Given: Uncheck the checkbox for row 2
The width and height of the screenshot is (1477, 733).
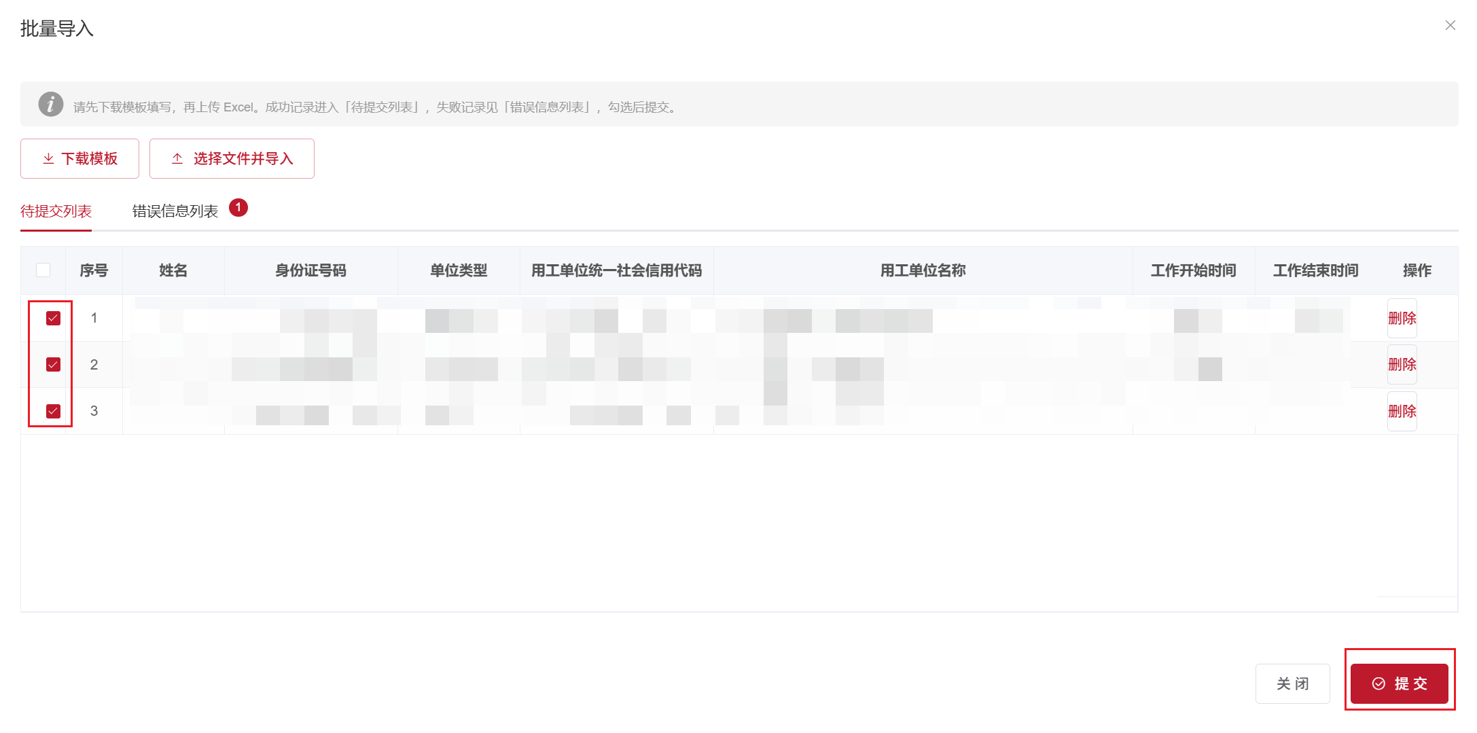Looking at the screenshot, I should click(x=53, y=365).
